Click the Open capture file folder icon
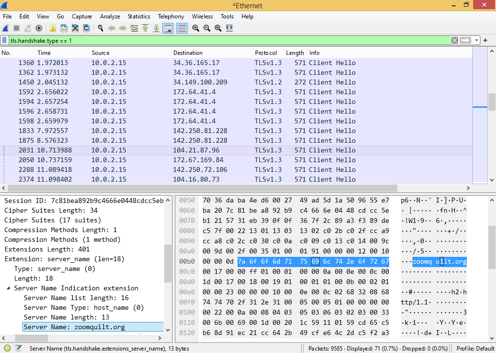This screenshot has width=496, height=353. [x=52, y=28]
